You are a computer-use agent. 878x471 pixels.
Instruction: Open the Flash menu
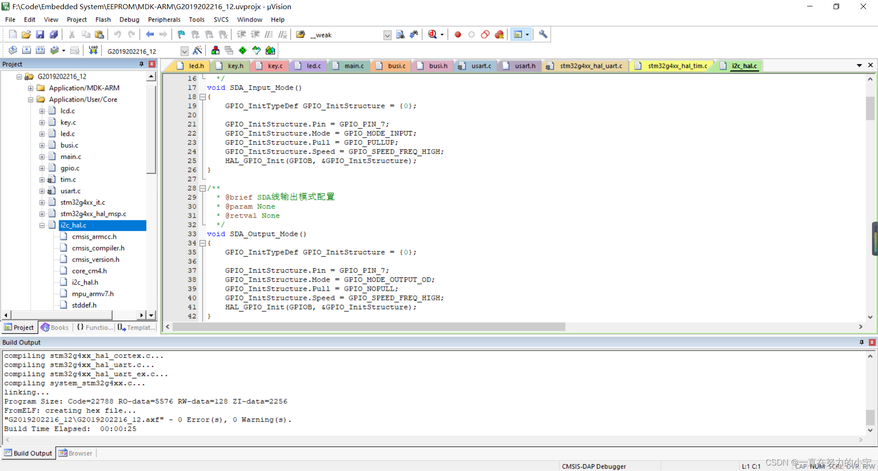click(x=103, y=20)
